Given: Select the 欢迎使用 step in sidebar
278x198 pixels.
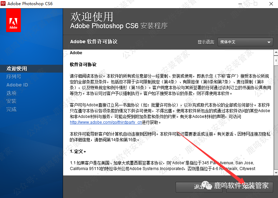Looking at the screenshot, I should (x=17, y=68).
